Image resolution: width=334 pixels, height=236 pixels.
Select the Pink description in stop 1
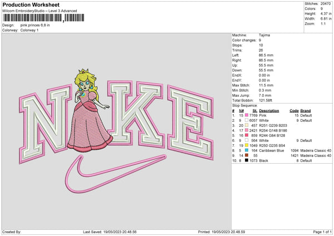click(263, 115)
